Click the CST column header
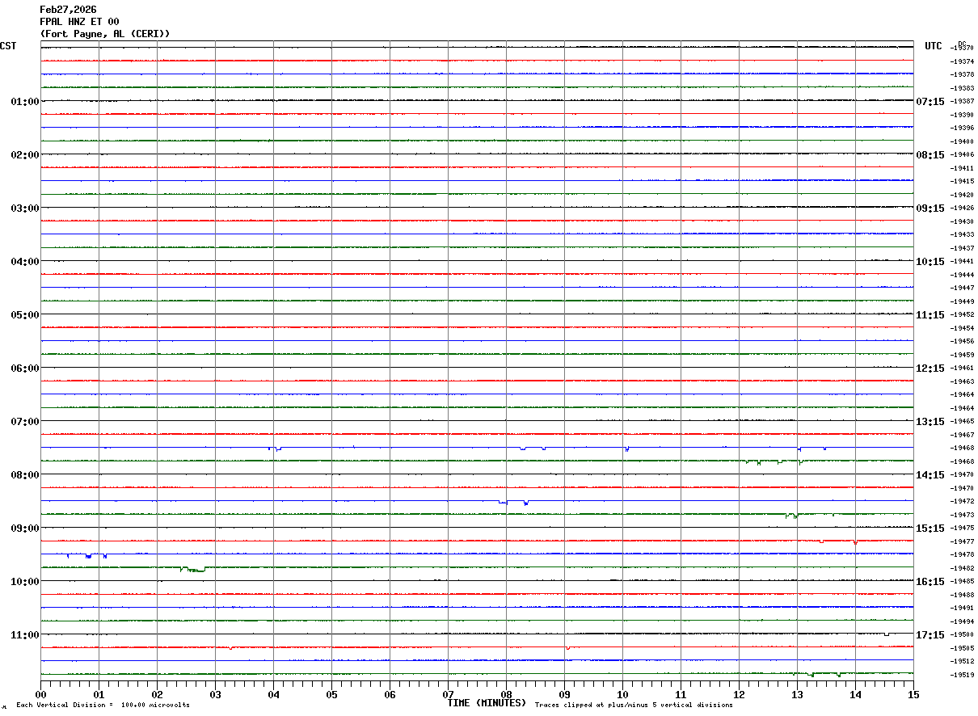Viewport: 978px width, 716px height. point(8,46)
